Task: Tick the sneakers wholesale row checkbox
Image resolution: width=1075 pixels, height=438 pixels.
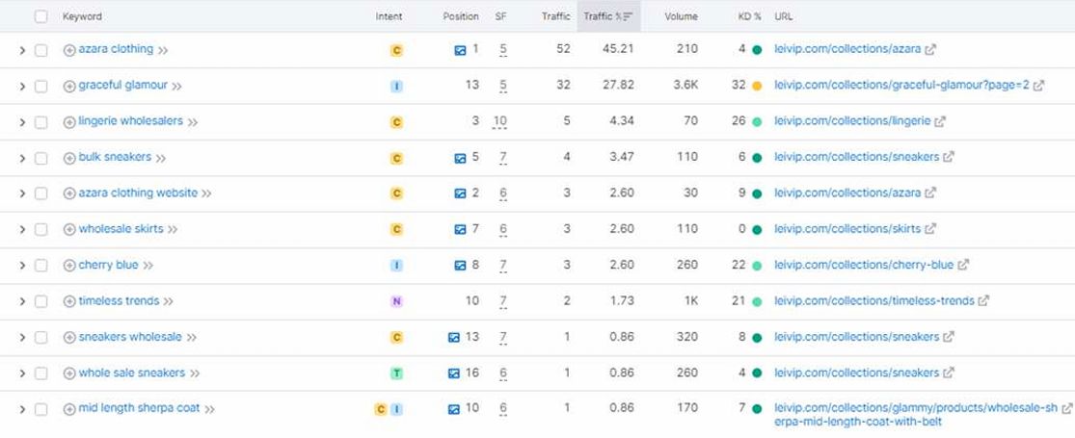Action: click(41, 337)
